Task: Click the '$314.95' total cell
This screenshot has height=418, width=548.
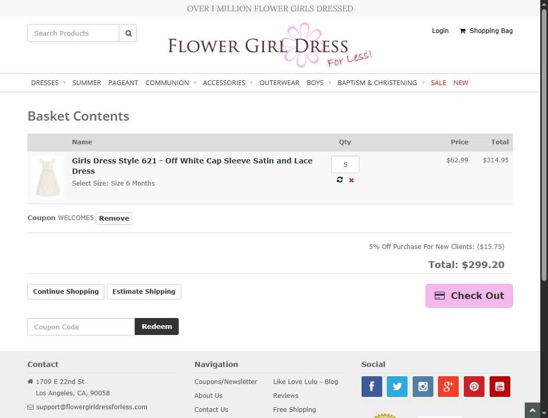Action: pyautogui.click(x=496, y=160)
